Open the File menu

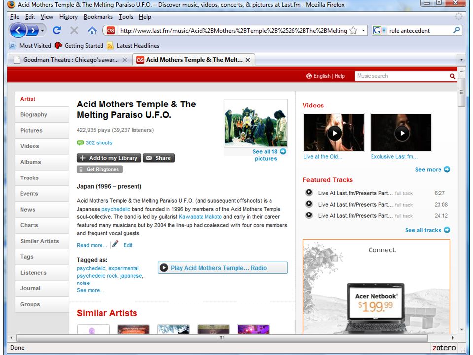[14, 17]
